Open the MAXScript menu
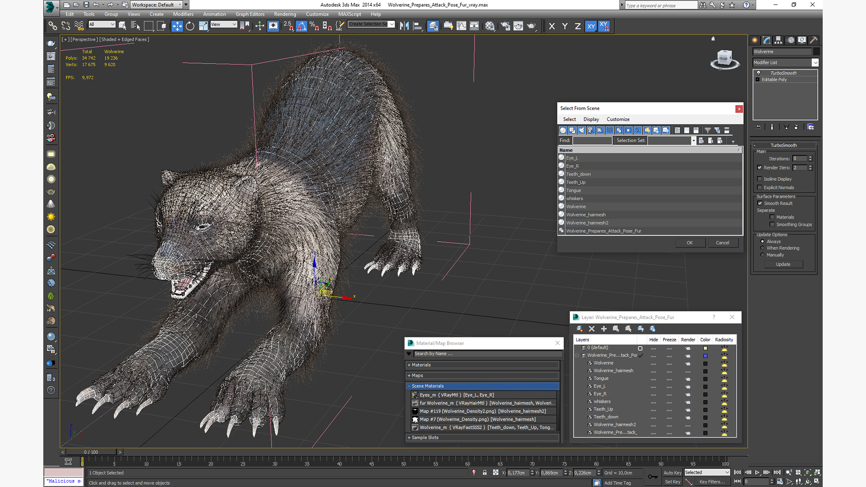The height and width of the screenshot is (487, 866). pos(350,14)
